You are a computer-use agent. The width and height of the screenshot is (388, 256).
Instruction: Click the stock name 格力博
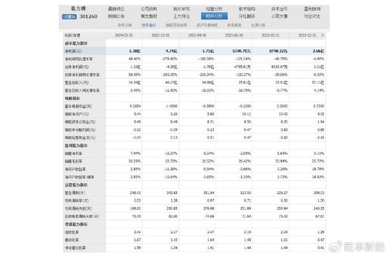click(x=79, y=9)
